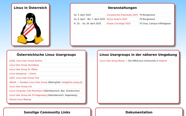Viewport: 186px width, 116px height.
Task: Click the Tux penguin mascot image
Action: pyautogui.click(x=30, y=28)
